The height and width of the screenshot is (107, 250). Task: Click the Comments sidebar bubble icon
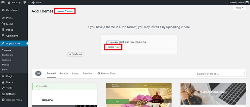click(x=3, y=36)
